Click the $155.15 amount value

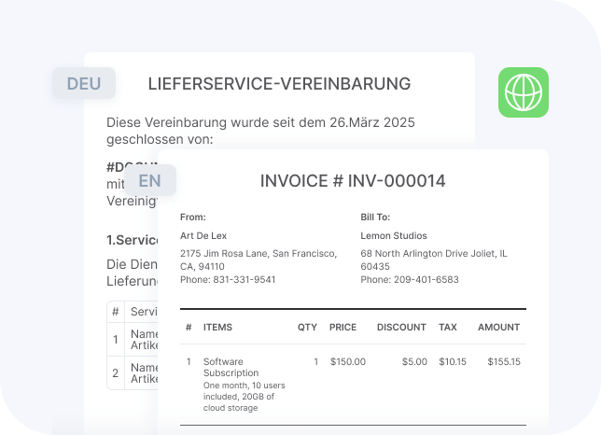click(x=503, y=361)
